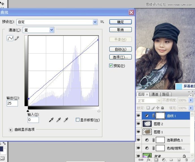Click the 色相/饱和 adjustment layer icon
Image resolution: width=195 pixels, height=162 pixels.
click(147, 148)
